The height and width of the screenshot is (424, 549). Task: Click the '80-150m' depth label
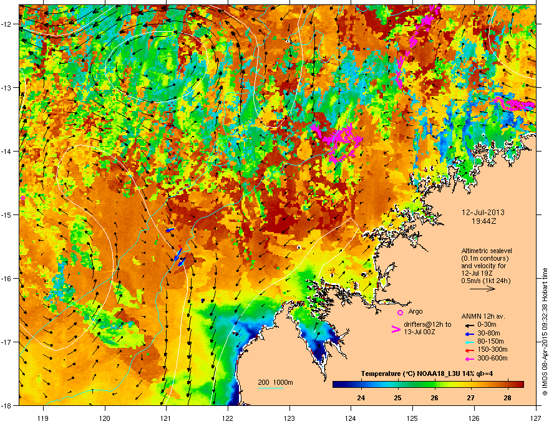490,341
